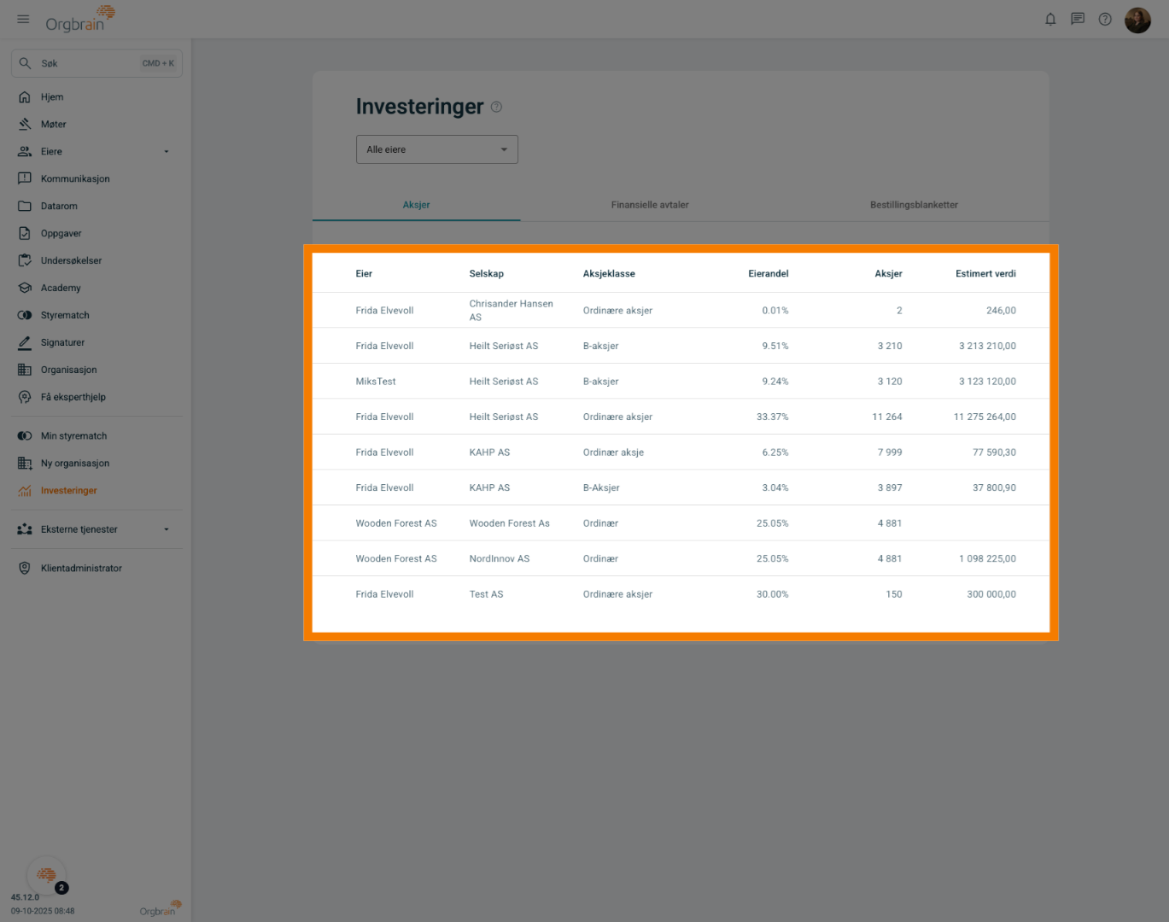Open Signaturer in sidebar
The height and width of the screenshot is (922, 1169).
[62, 343]
